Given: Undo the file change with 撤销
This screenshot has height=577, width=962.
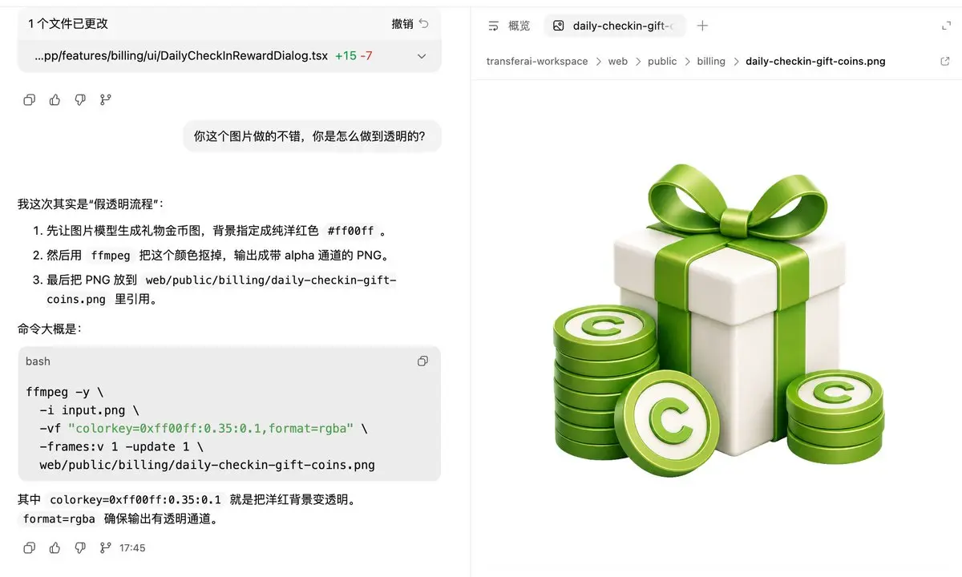Looking at the screenshot, I should pos(410,24).
